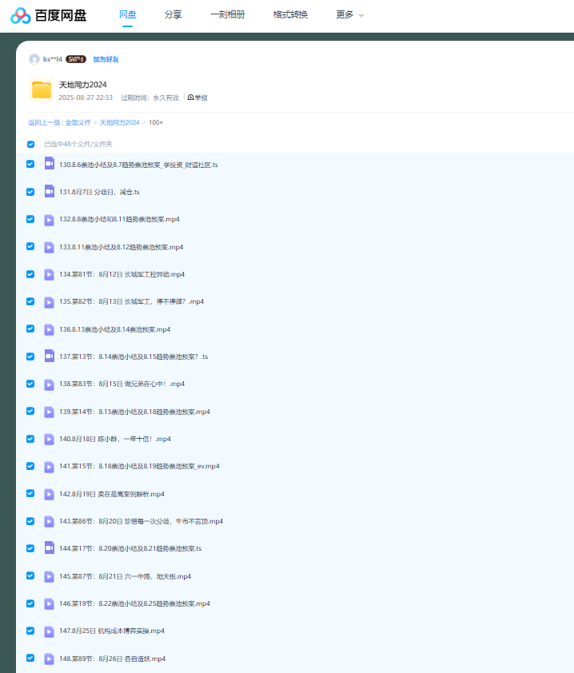Click the 加为好友 link
The width and height of the screenshot is (574, 673).
pyautogui.click(x=106, y=59)
